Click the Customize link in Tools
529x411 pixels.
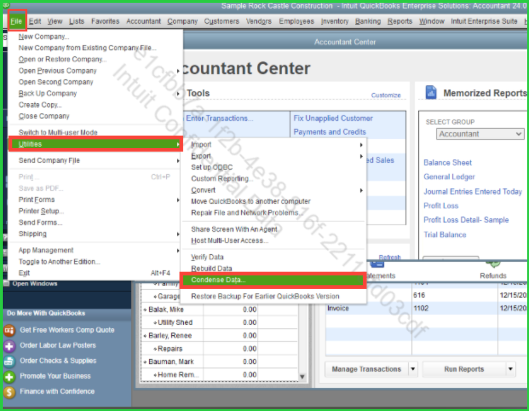[386, 95]
